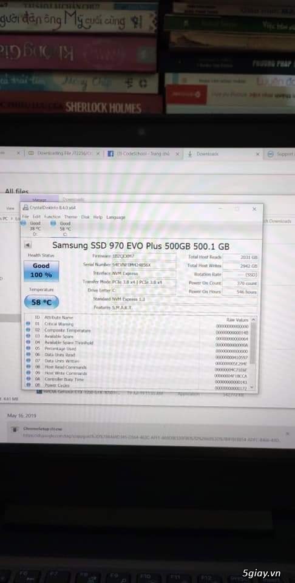Click the ID column header
Screen dimensions: 295x583
[37, 318]
